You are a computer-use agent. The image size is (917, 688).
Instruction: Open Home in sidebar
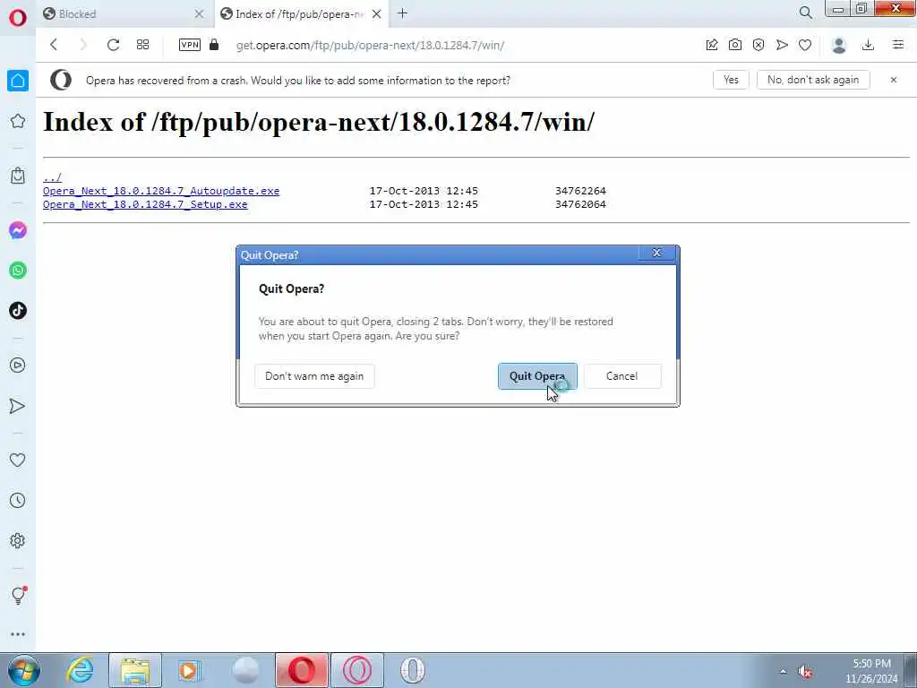pos(18,81)
